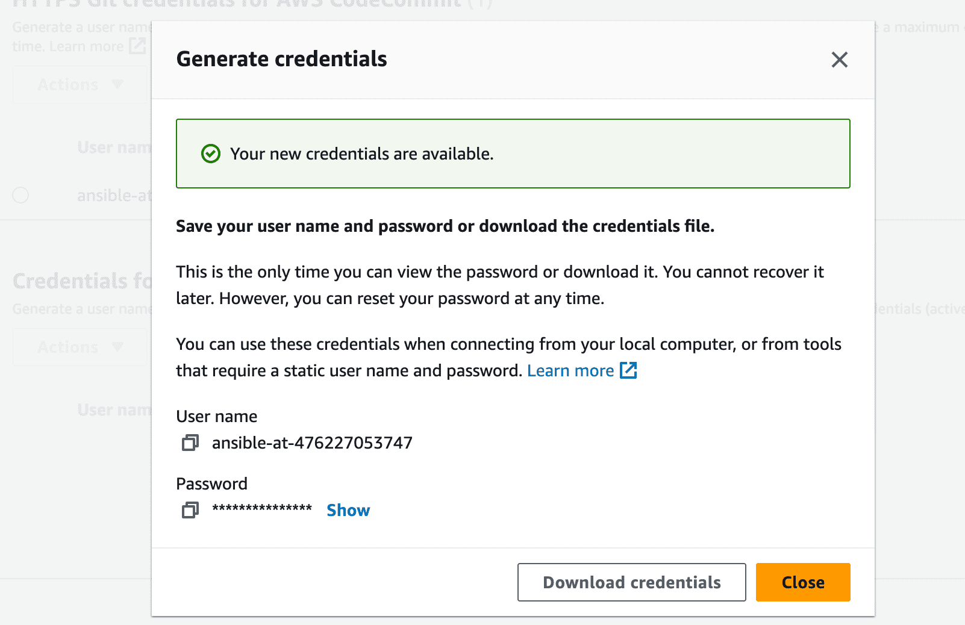Click the green success checkmark icon
965x625 pixels.
click(x=211, y=154)
